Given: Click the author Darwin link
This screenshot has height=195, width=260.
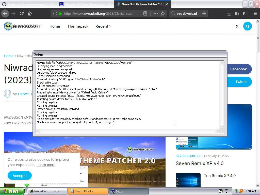Looking at the screenshot, I should 25,94.
